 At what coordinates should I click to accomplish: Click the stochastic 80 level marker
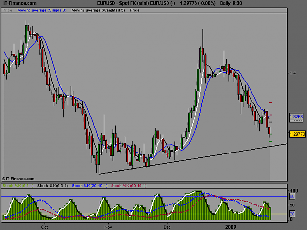coord(292,196)
